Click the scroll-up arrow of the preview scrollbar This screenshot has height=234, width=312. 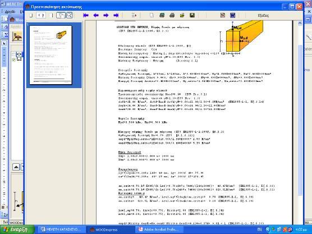tap(300, 23)
